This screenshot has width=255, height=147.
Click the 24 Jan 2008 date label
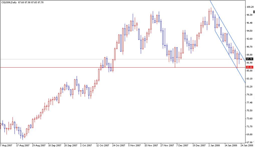(x=247, y=146)
